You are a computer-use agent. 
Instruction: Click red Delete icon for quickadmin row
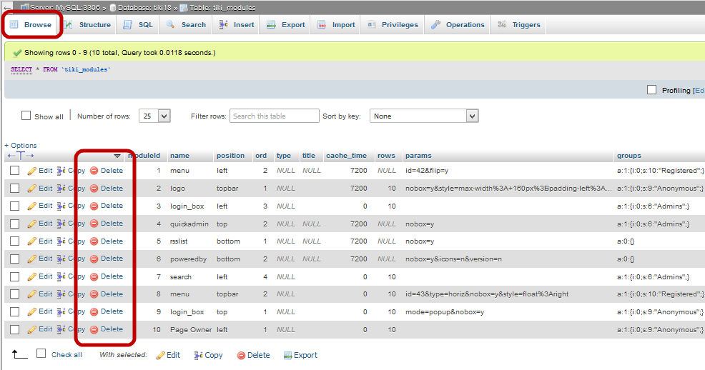pyautogui.click(x=94, y=224)
